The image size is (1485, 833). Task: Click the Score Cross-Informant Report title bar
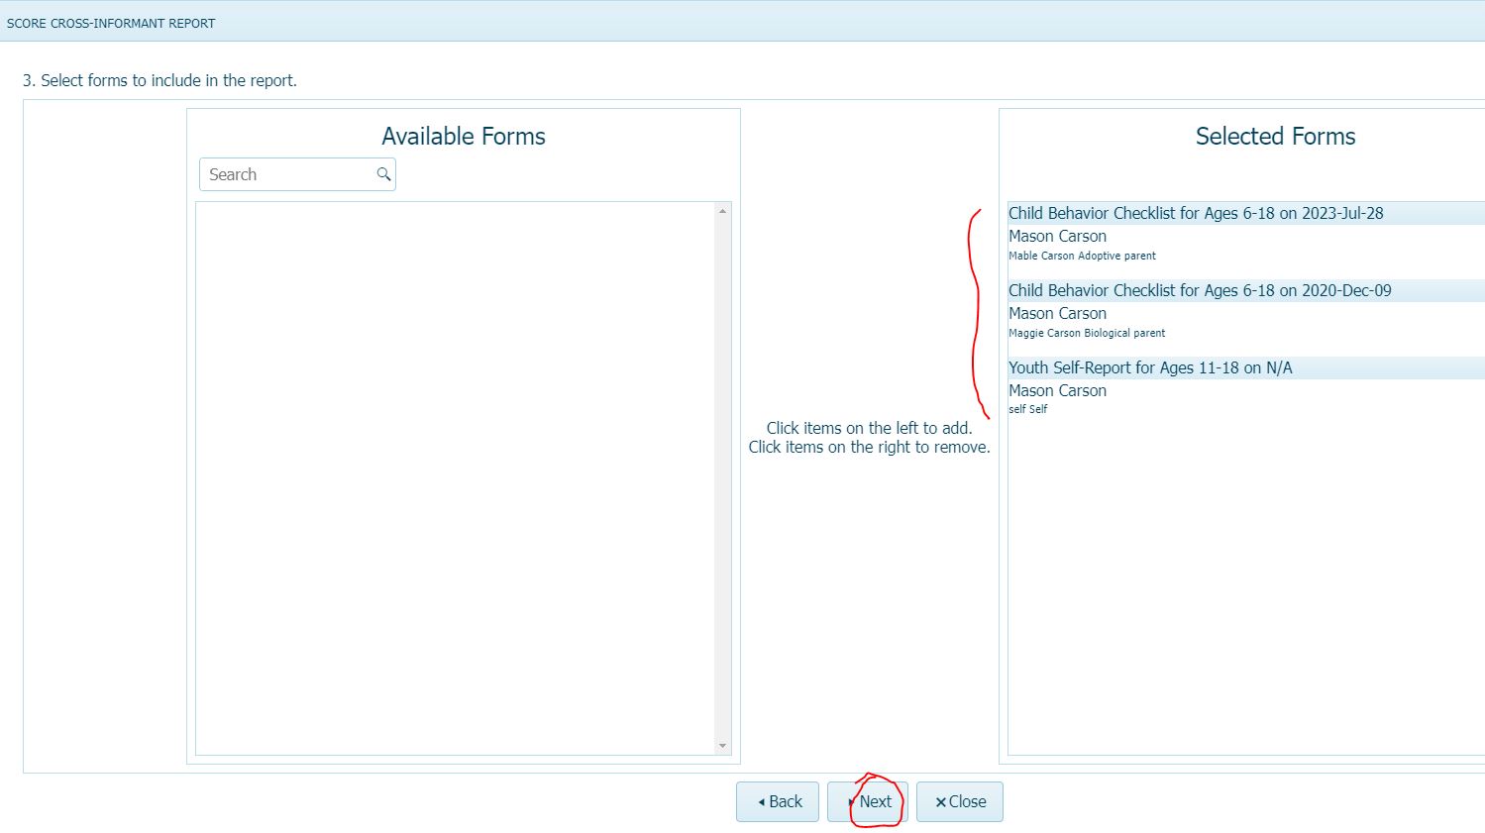[111, 23]
